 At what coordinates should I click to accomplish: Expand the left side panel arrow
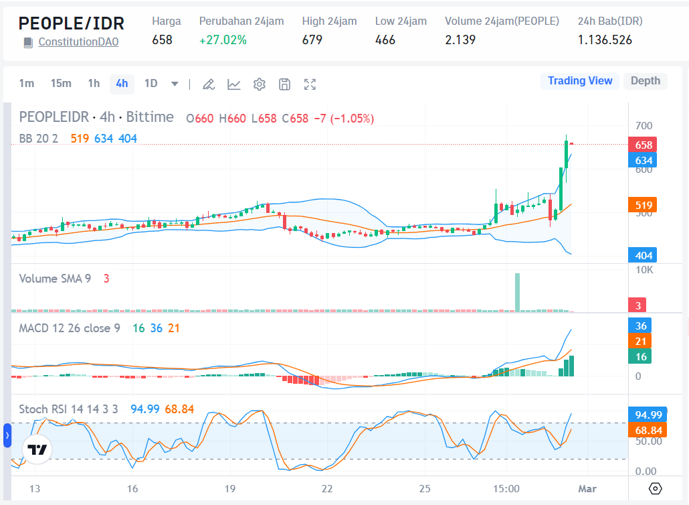click(x=7, y=435)
